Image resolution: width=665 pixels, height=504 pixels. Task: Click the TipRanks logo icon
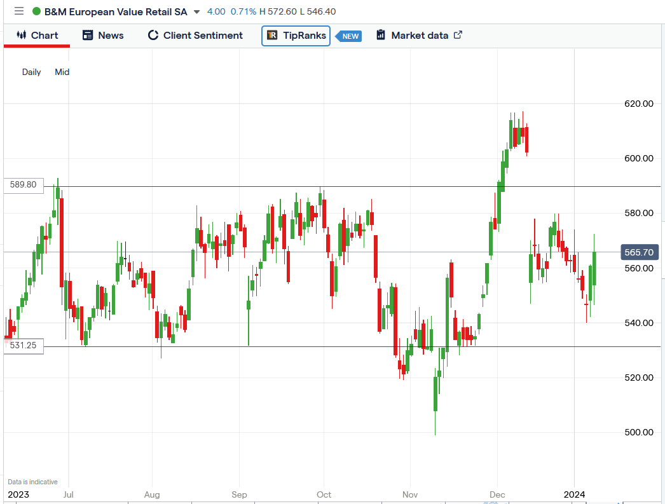click(272, 35)
